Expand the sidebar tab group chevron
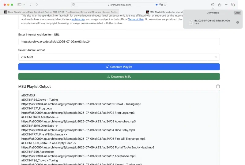Viewport: 245px width, 165px height. 24,5
